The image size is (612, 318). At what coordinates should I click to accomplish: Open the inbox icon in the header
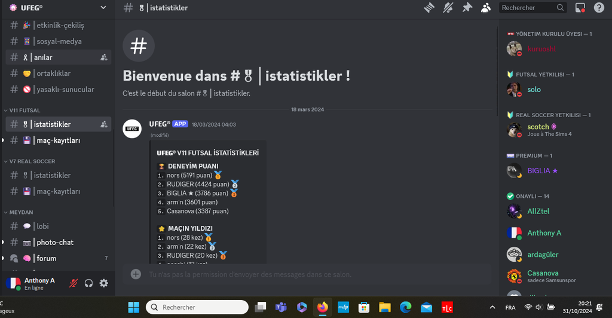580,8
